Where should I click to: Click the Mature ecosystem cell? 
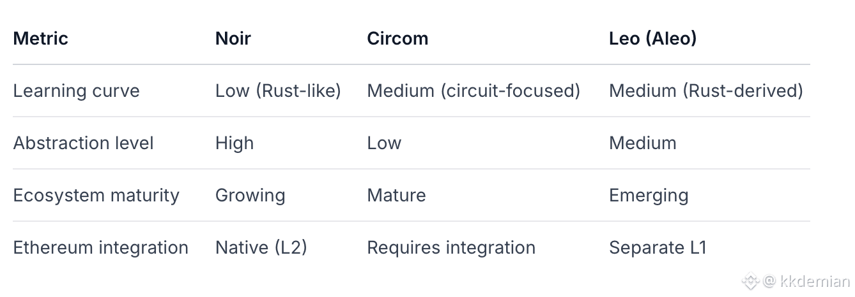click(x=396, y=195)
